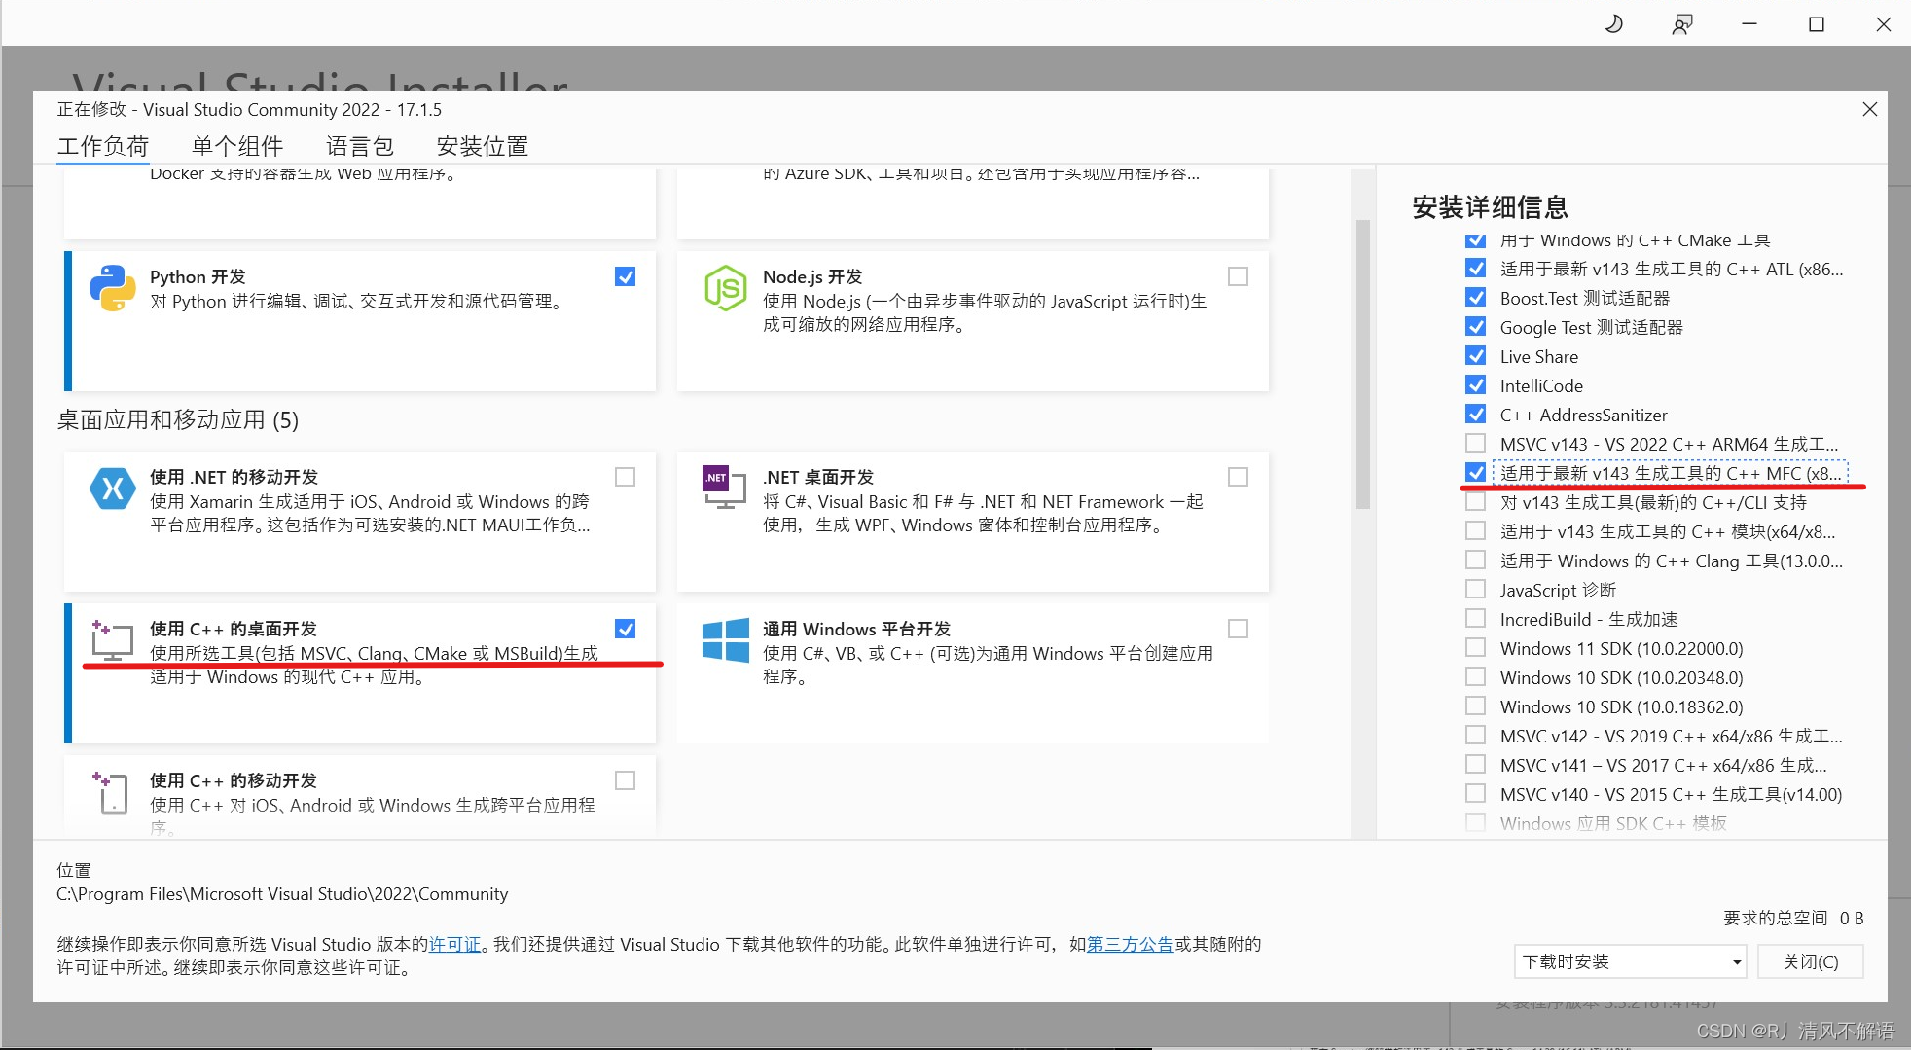Open the 下载时安装 install mode dropdown
Screen dimensions: 1911x1050
coord(1630,961)
